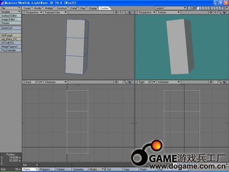
Task: Switch to the Multiply tab
Action: point(49,8)
